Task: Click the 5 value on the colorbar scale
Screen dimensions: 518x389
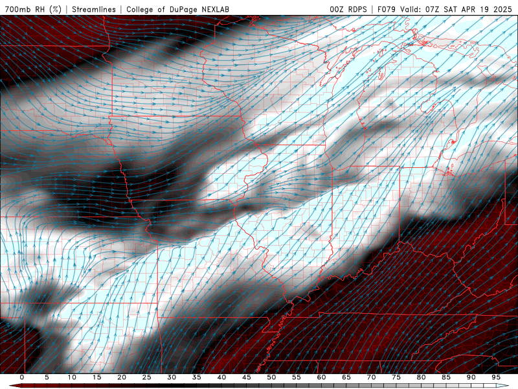Action: 47,377
